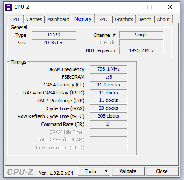Open the Tools dropdown arrow
Image resolution: width=184 pixels, height=180 pixels.
pos(107,171)
